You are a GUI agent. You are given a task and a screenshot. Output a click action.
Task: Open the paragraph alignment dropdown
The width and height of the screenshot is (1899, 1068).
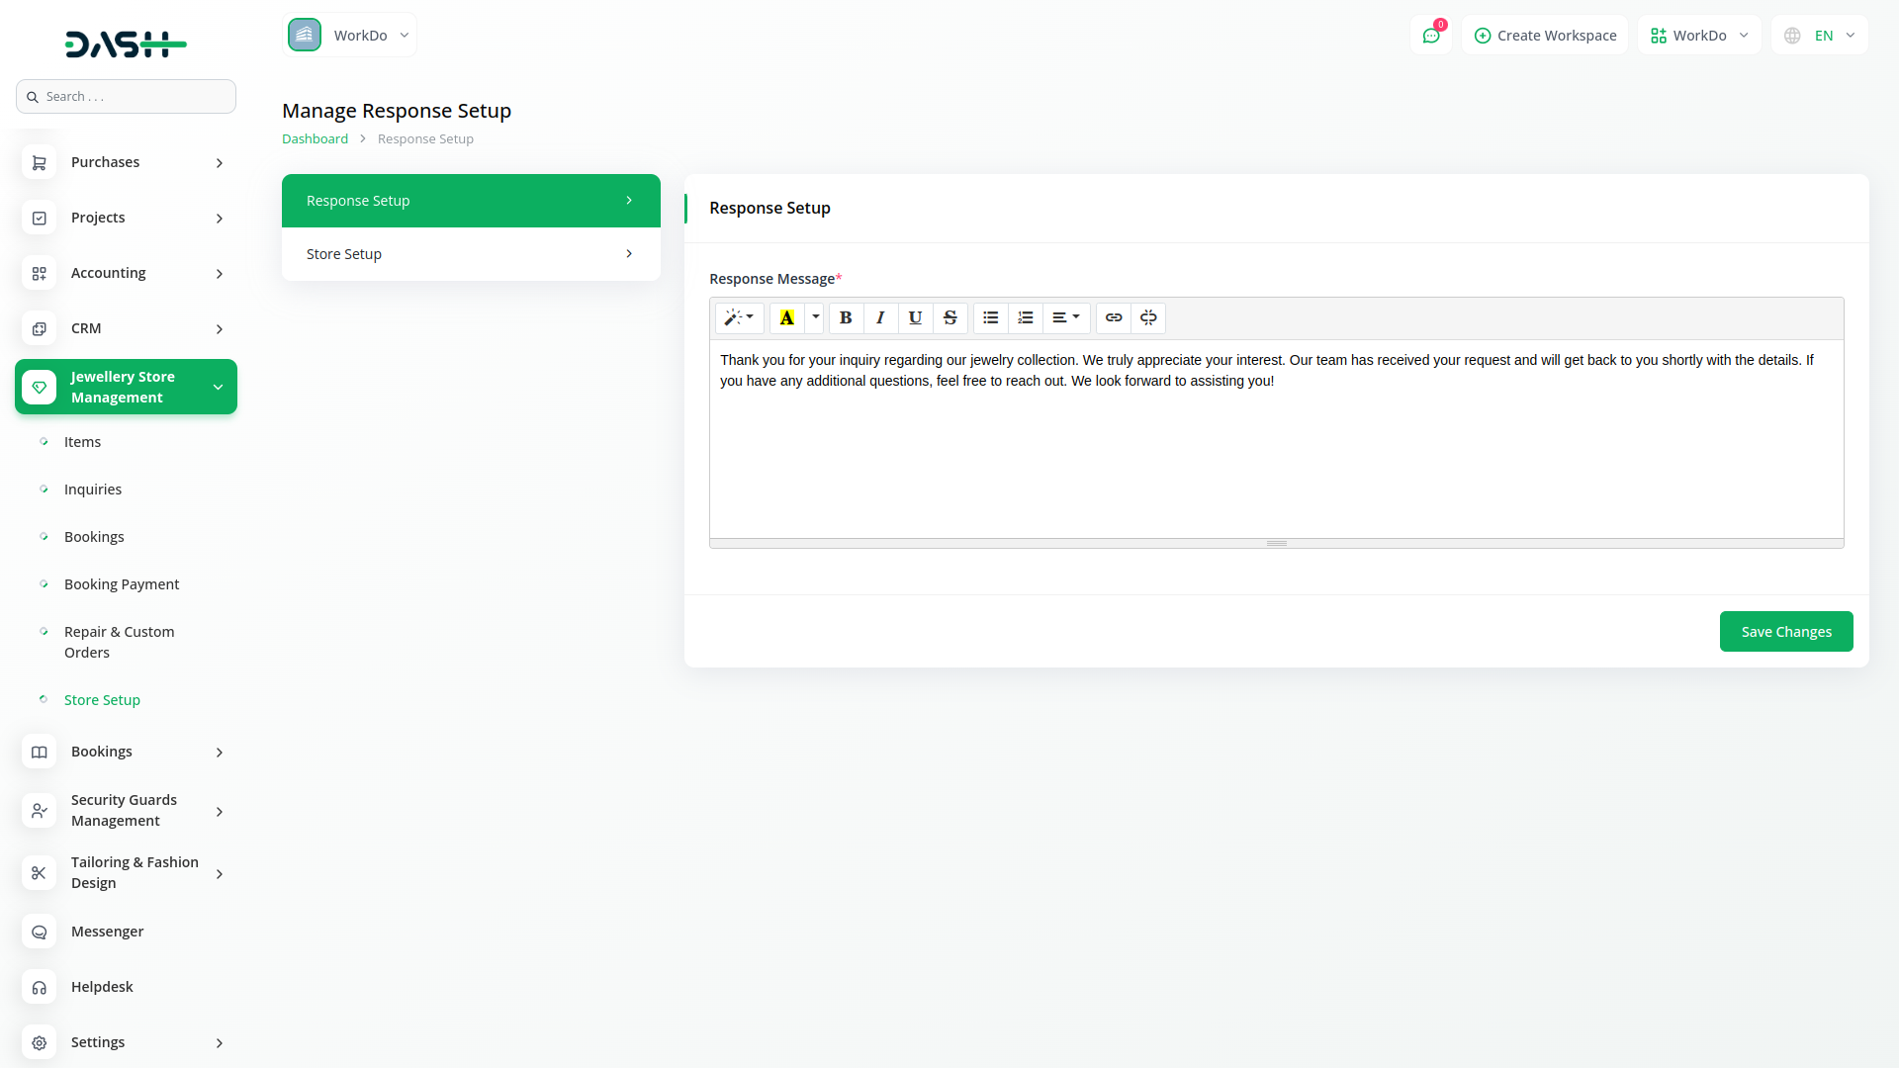click(x=1066, y=317)
